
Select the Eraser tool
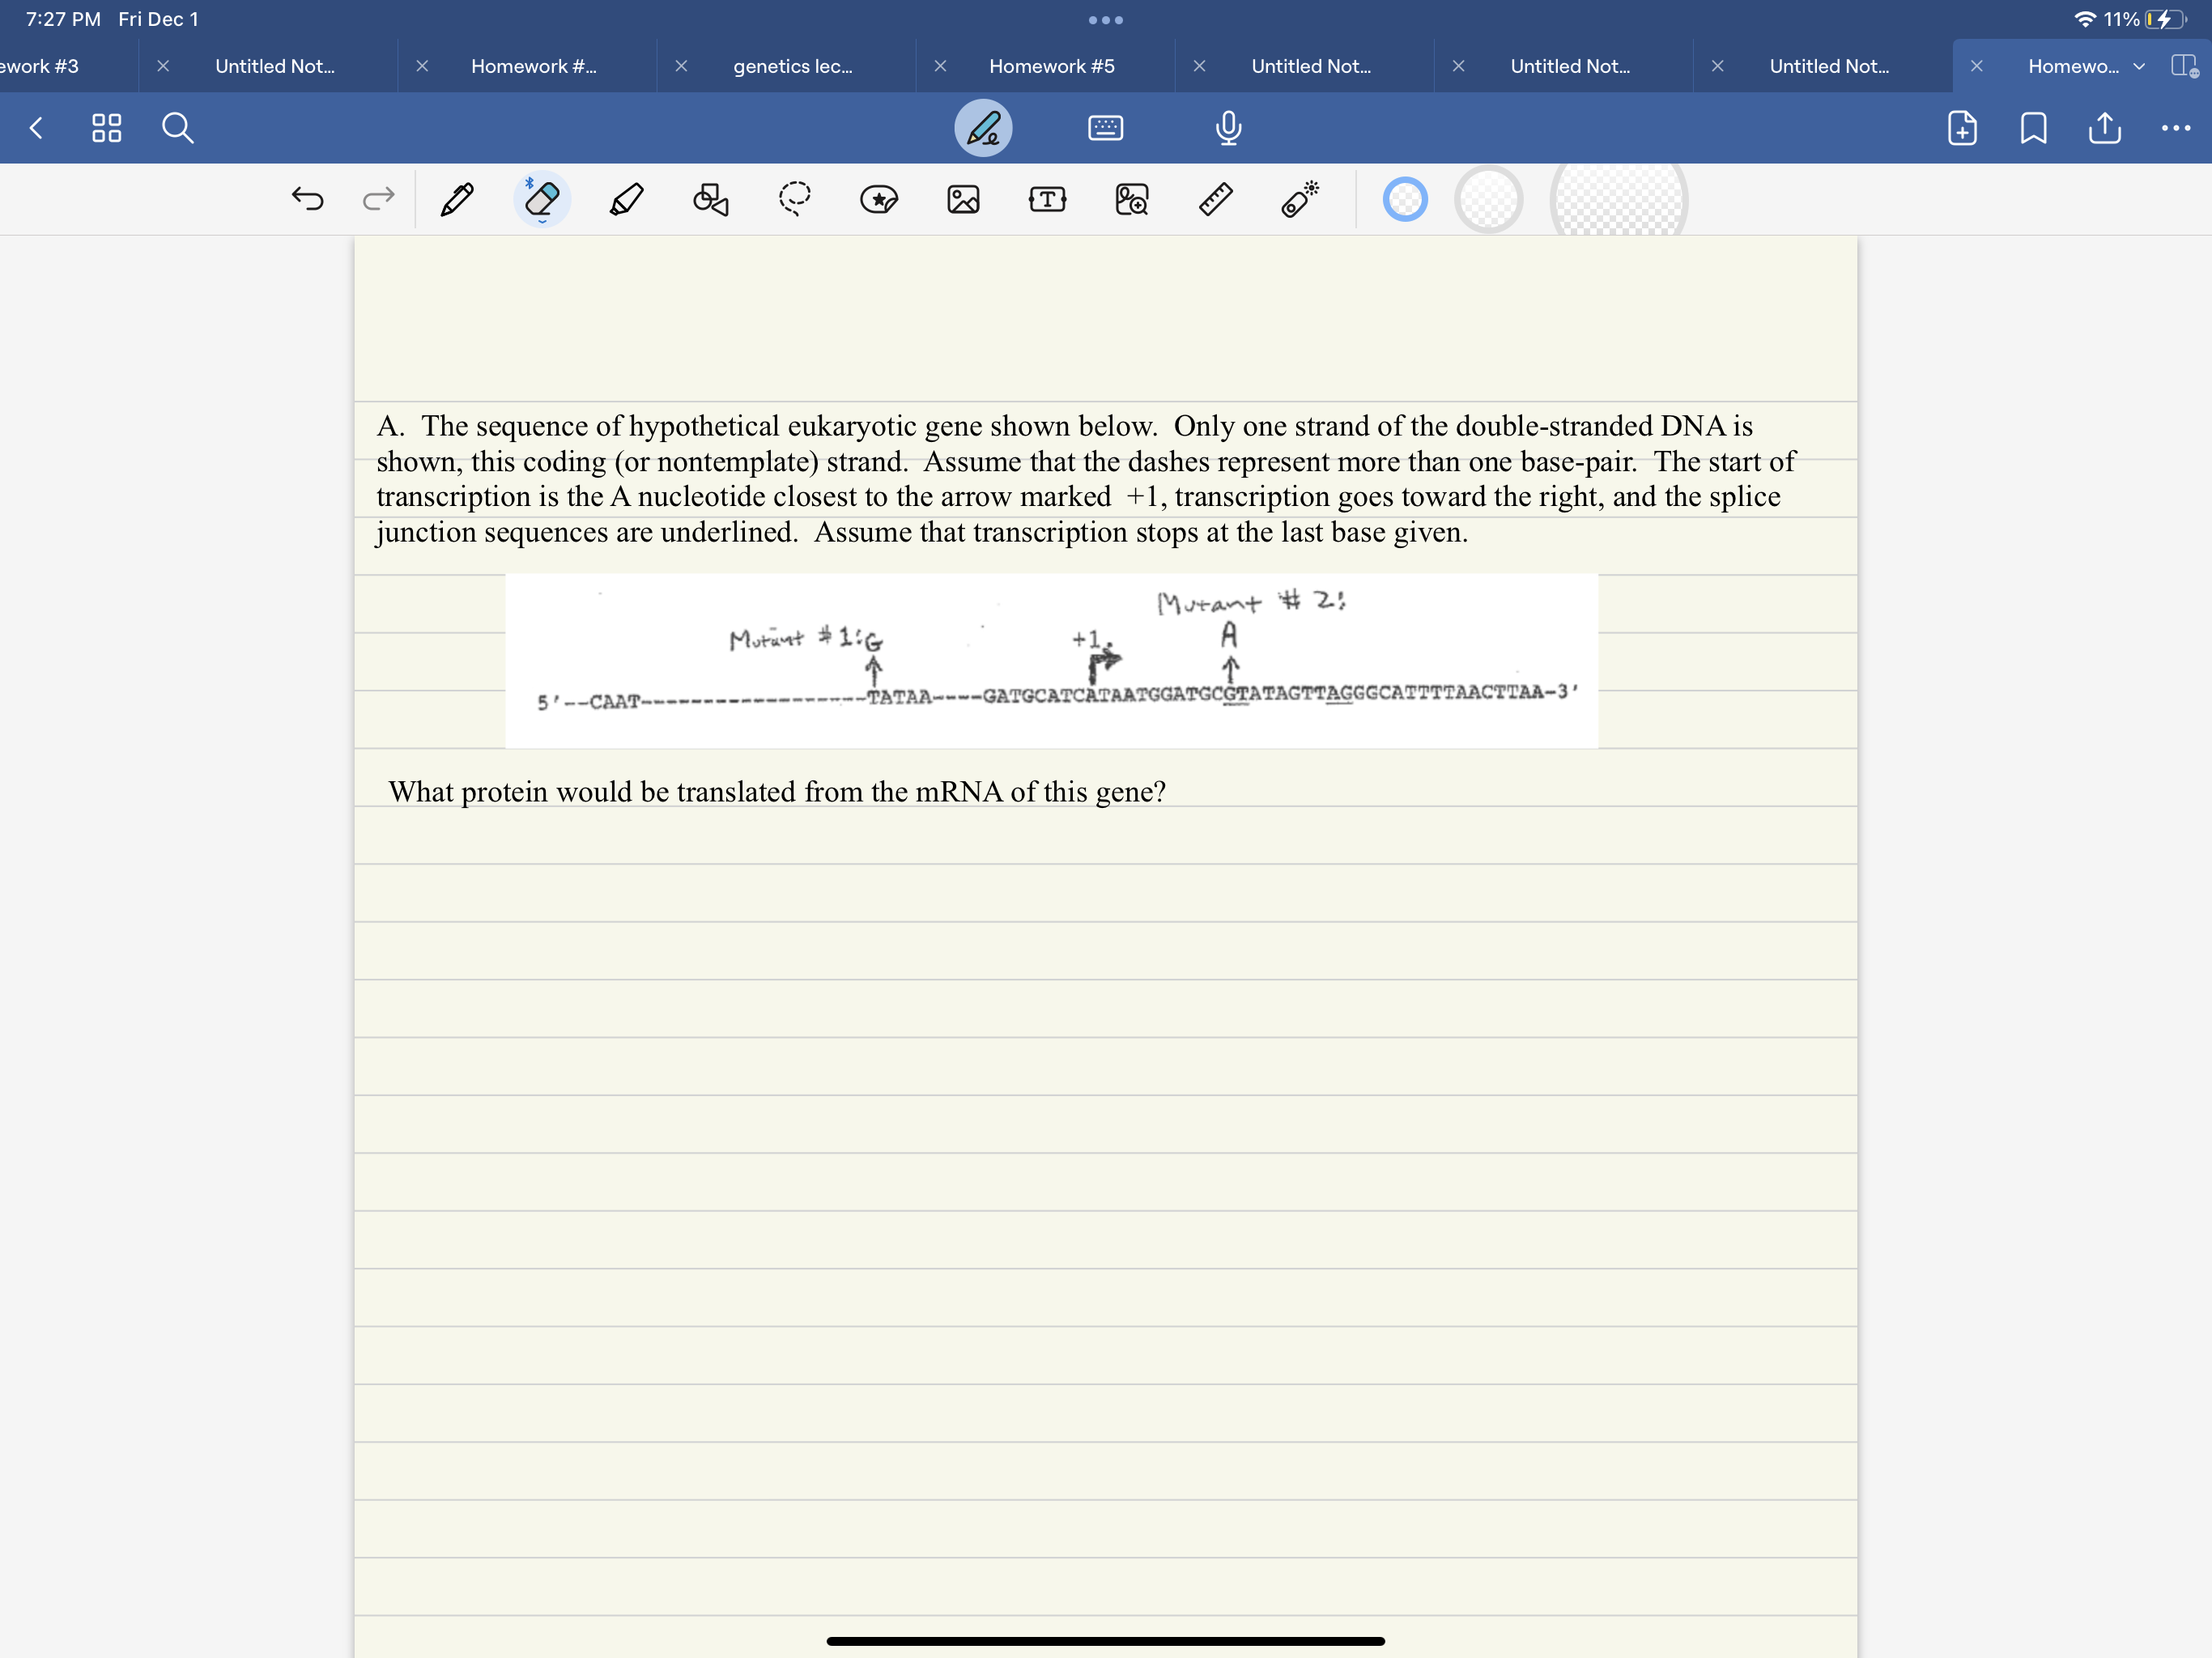point(542,200)
